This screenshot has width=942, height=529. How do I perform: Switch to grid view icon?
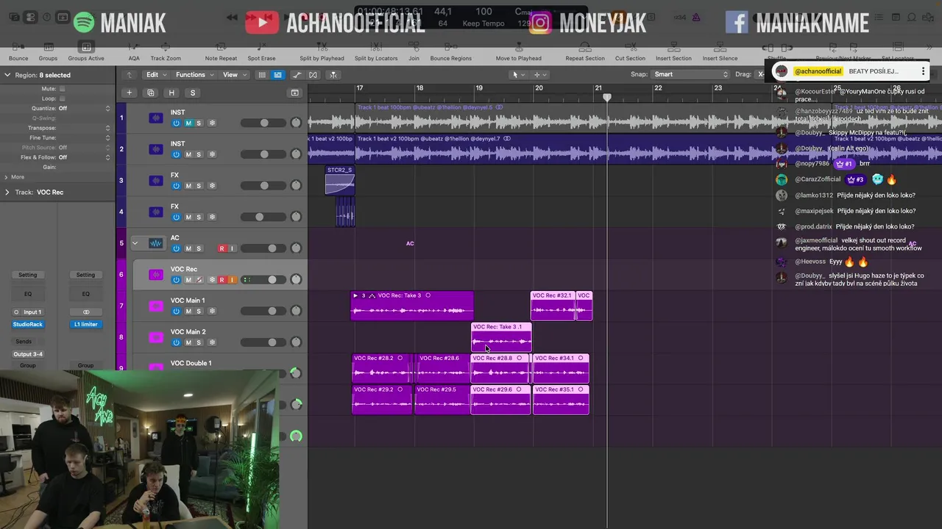262,75
